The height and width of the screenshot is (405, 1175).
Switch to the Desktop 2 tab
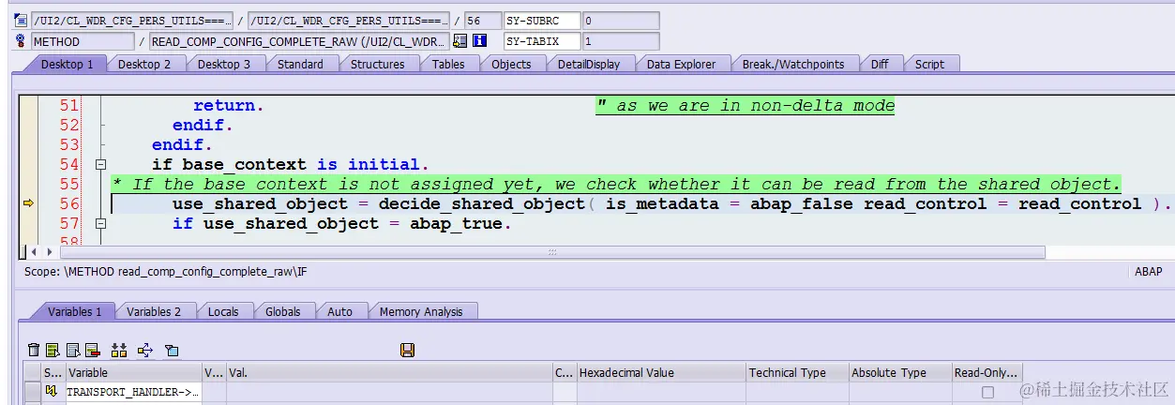pyautogui.click(x=144, y=64)
